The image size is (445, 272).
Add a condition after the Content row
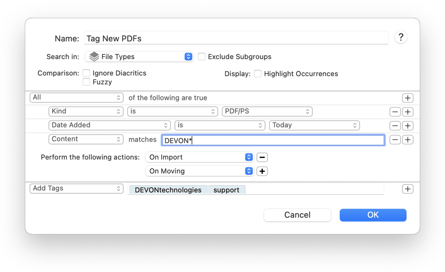(408, 140)
